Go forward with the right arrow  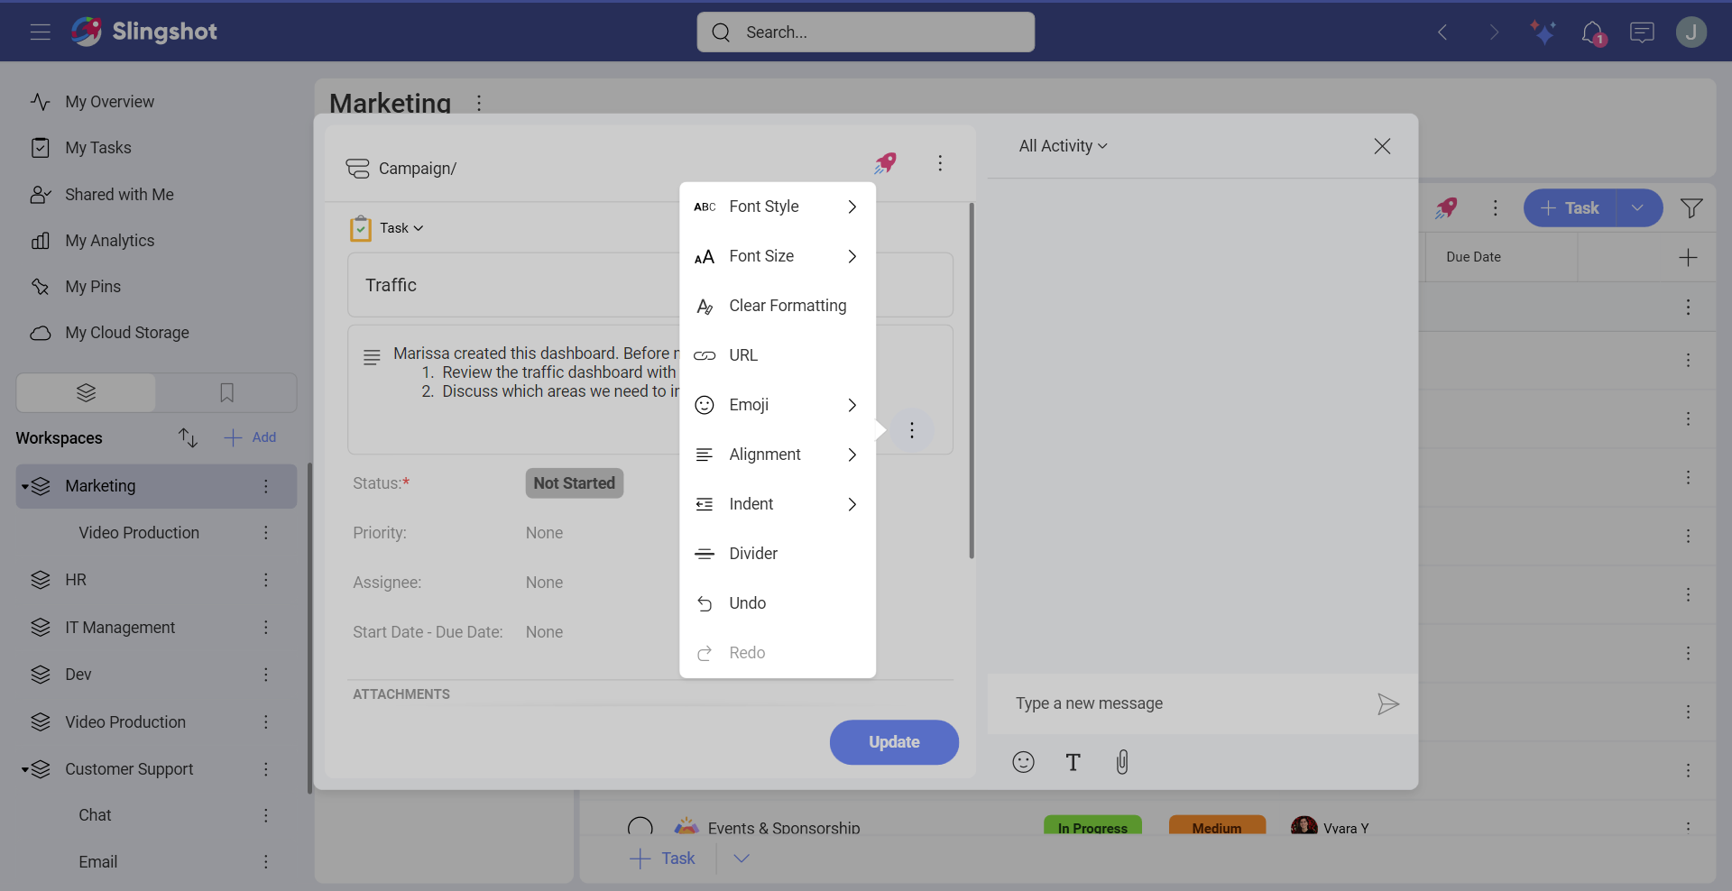pyautogui.click(x=1494, y=32)
